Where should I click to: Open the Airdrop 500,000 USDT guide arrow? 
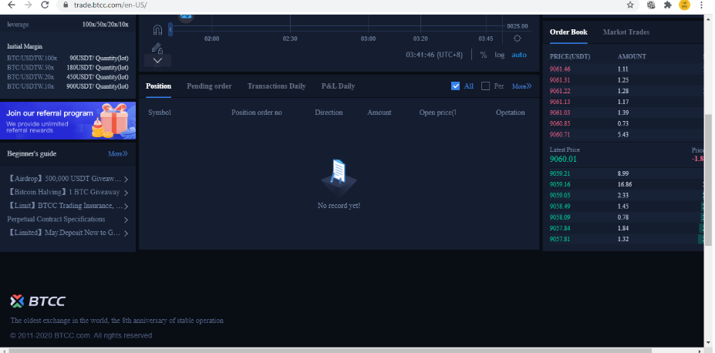tap(126, 179)
